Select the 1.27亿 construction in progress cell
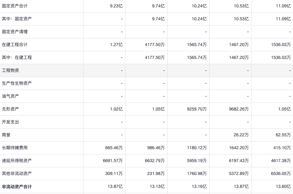293x194 pixels. coord(116,45)
